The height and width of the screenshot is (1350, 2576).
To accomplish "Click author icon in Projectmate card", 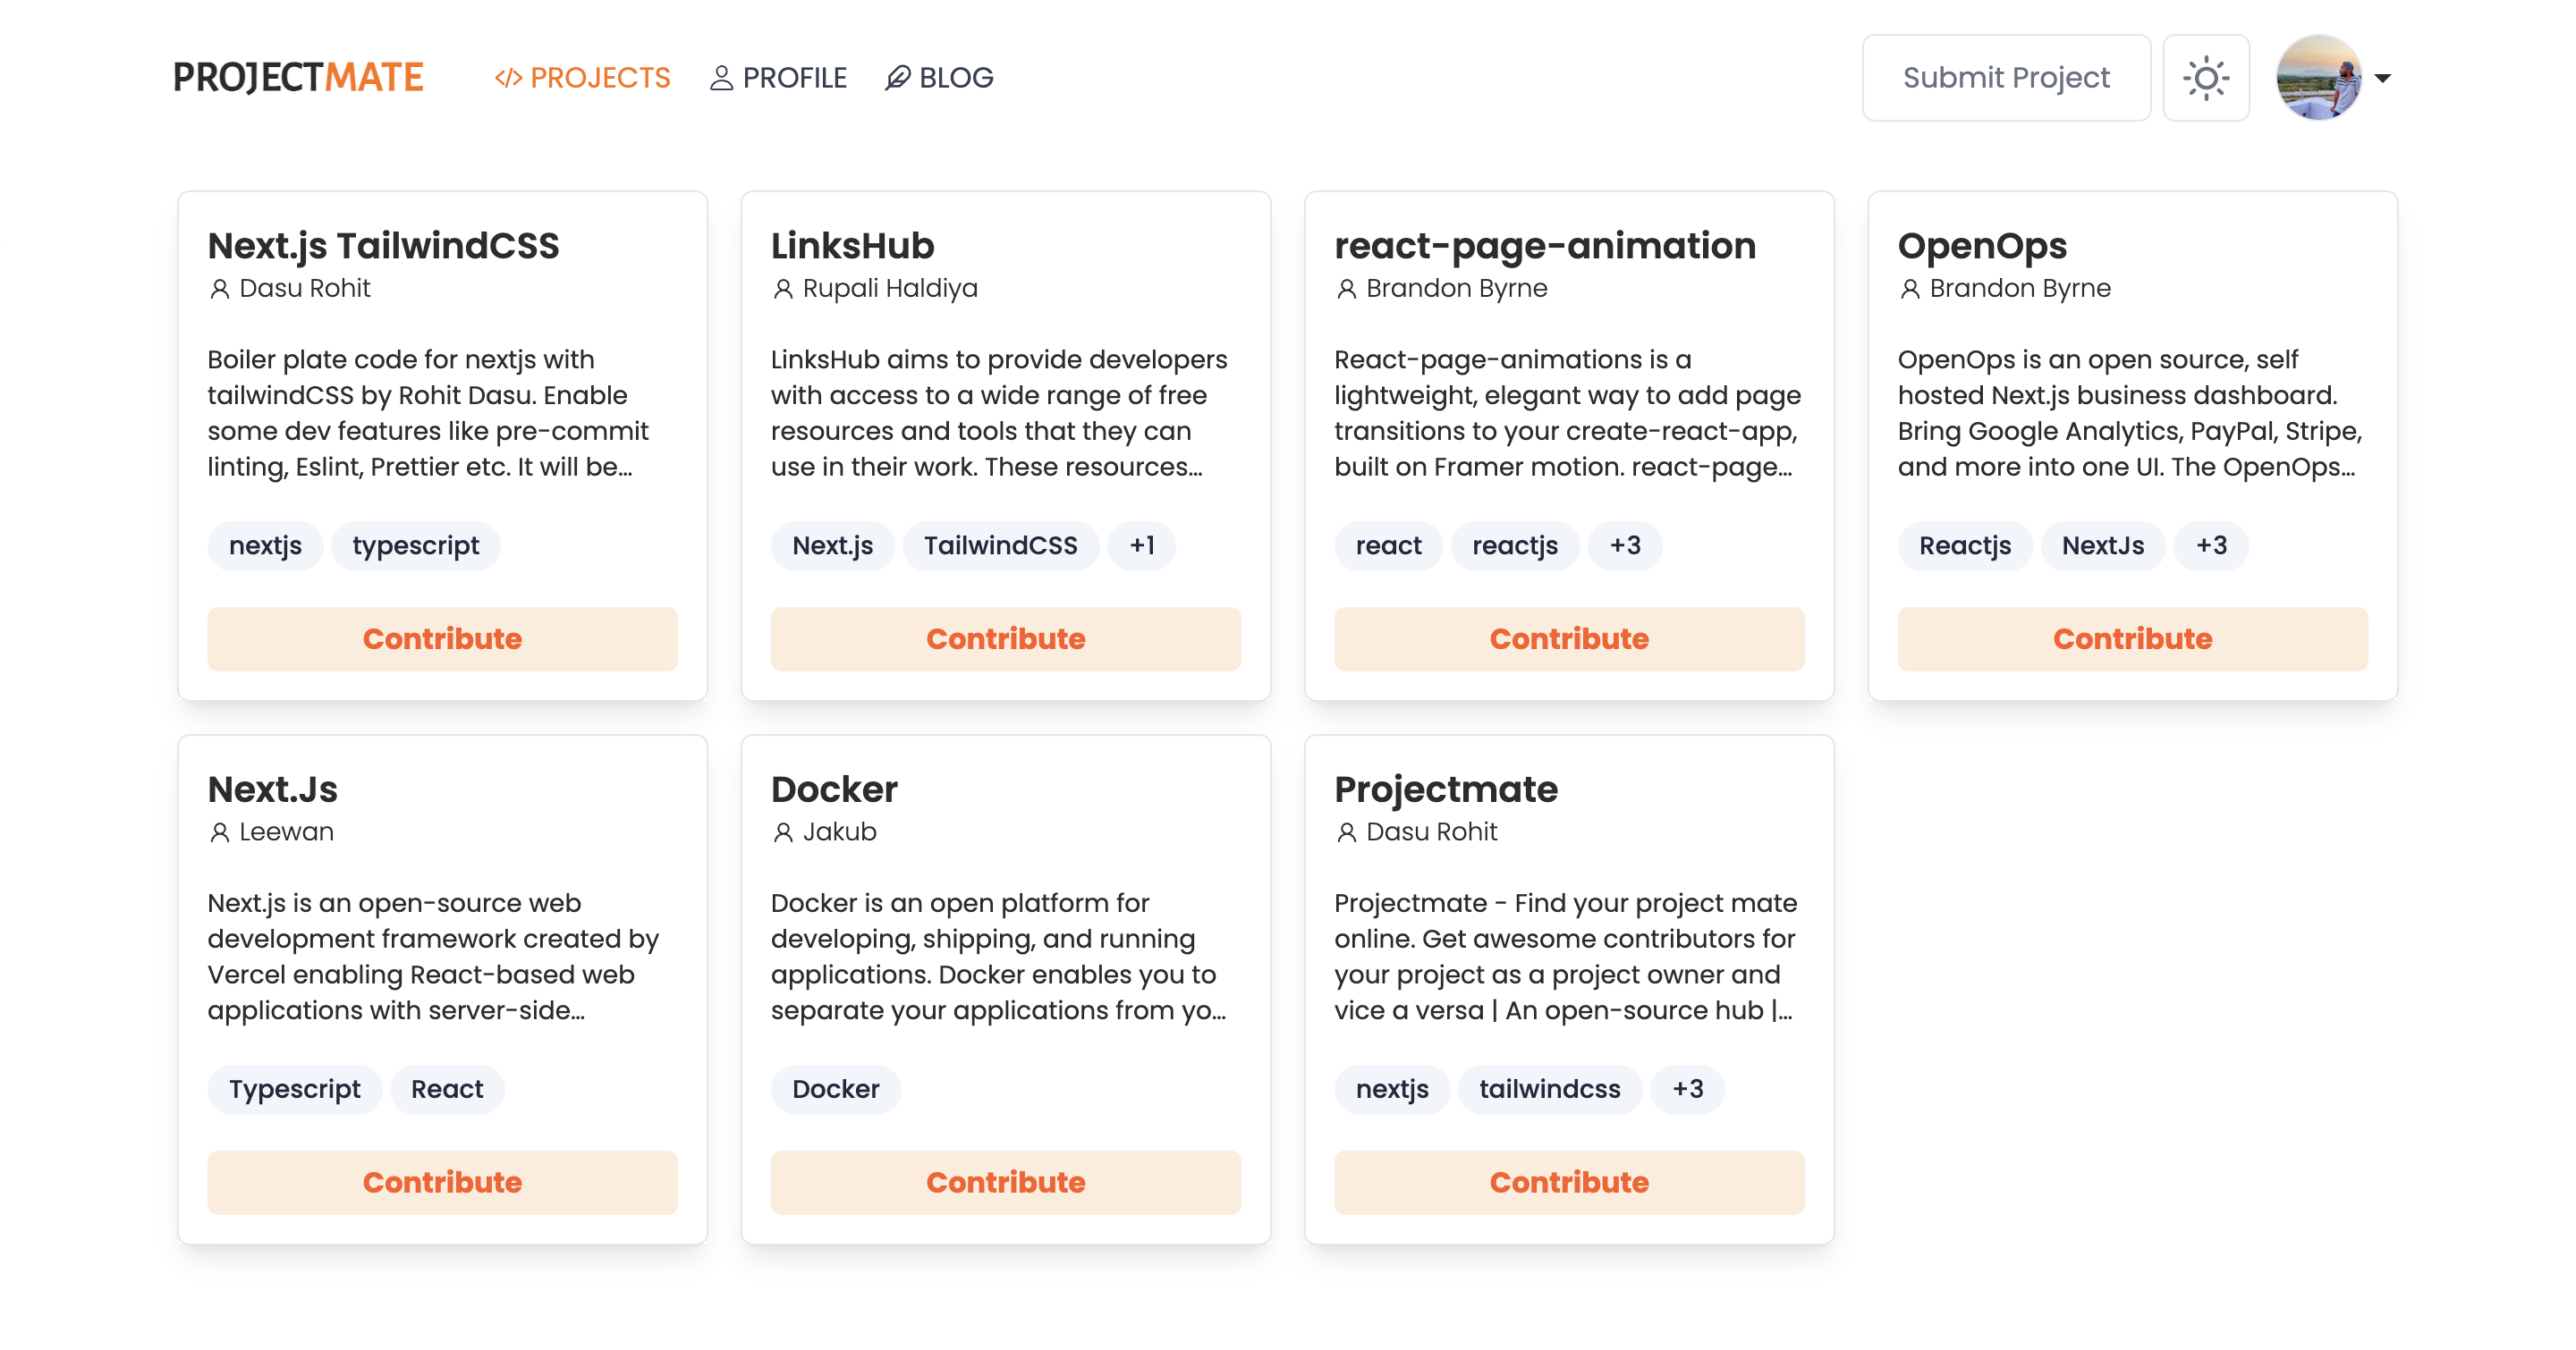I will pyautogui.click(x=1346, y=832).
